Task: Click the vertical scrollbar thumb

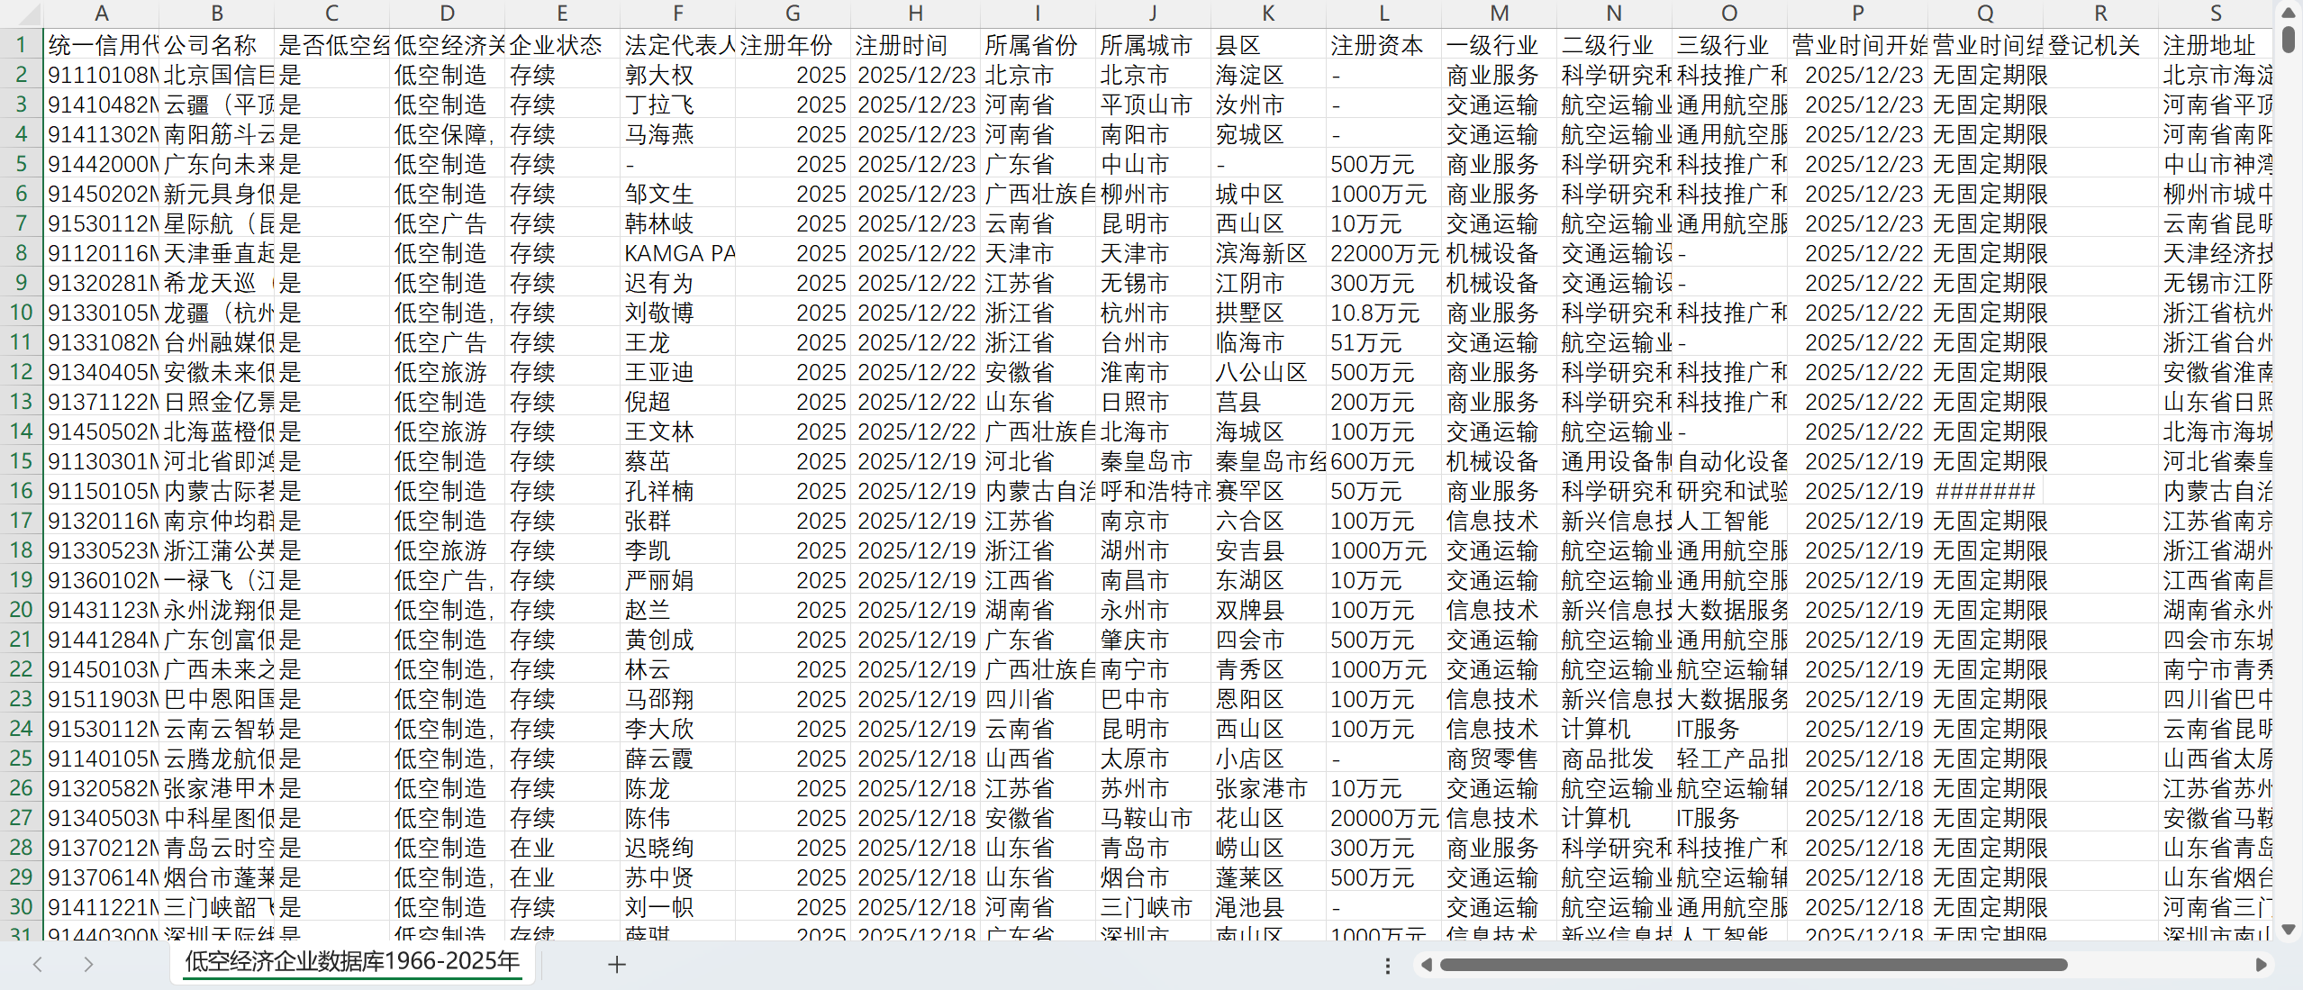Action: (2289, 40)
